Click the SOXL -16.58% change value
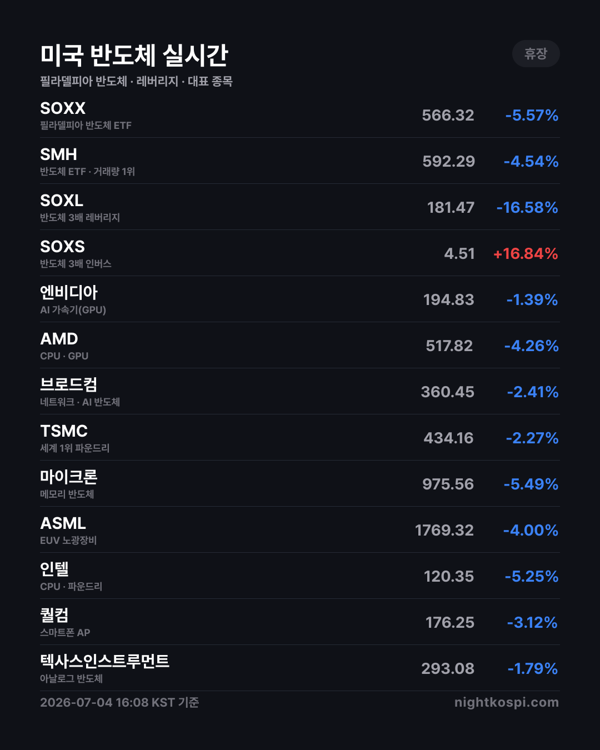 click(x=527, y=208)
